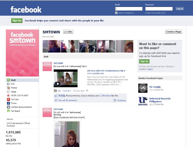Open the Info section
This screenshot has height=147, width=193.
[13, 84]
